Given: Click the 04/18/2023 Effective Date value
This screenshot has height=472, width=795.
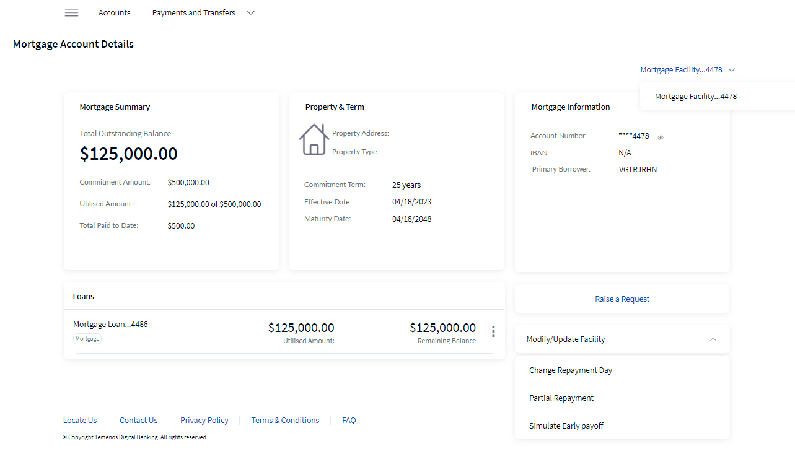Looking at the screenshot, I should tap(412, 202).
